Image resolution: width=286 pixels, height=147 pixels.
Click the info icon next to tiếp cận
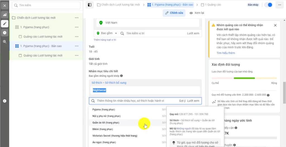pos(236,128)
